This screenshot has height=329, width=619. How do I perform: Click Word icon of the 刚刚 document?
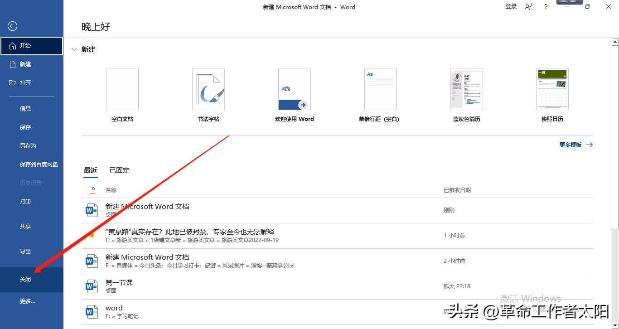pyautogui.click(x=92, y=210)
